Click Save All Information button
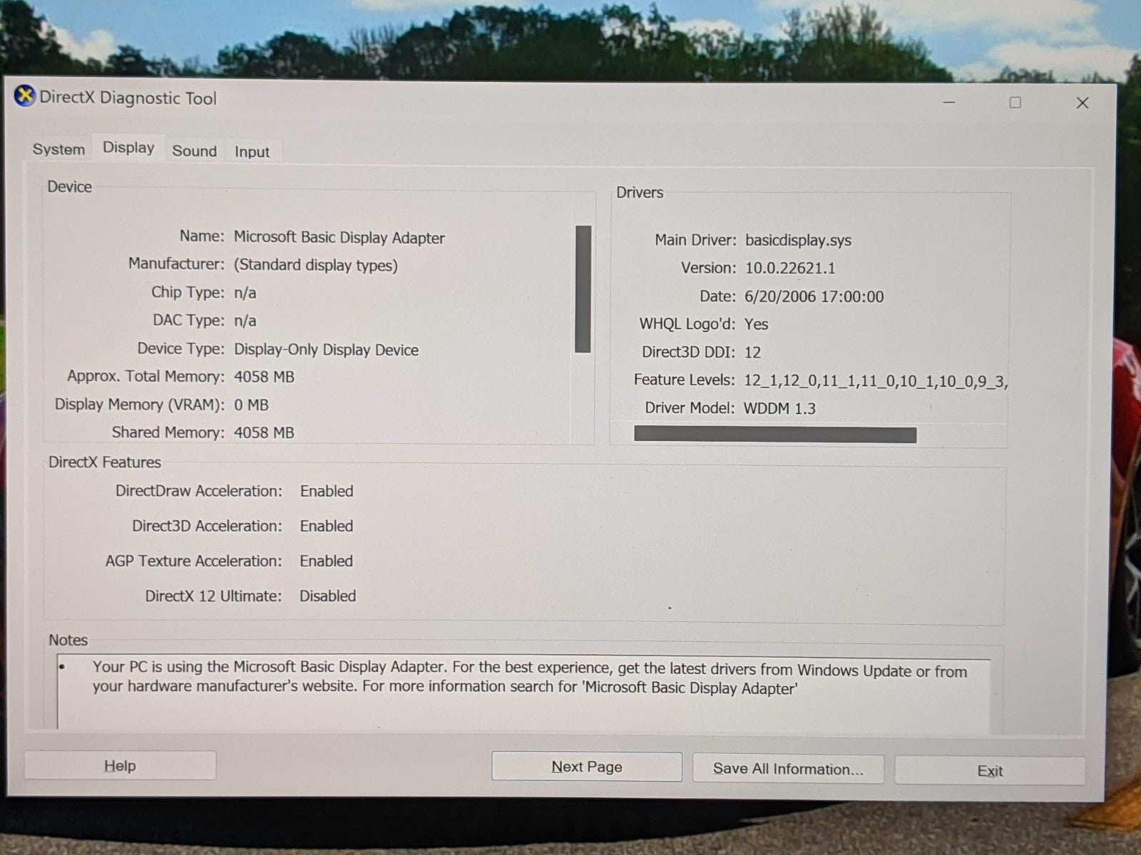Screen dimensions: 1141x855 pos(788,769)
